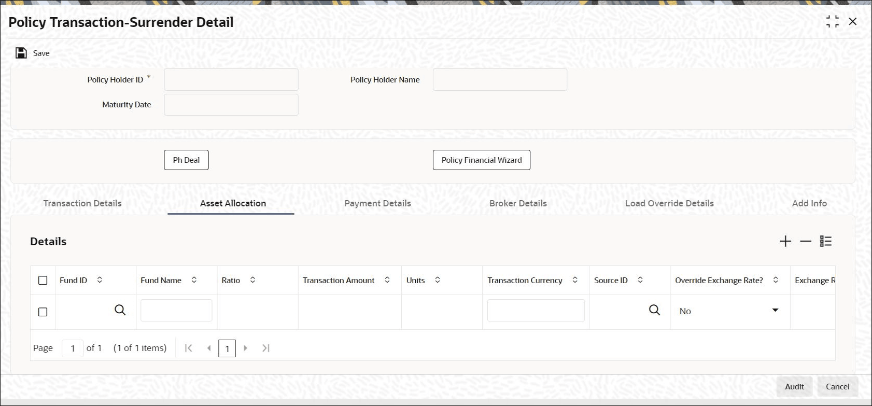The height and width of the screenshot is (406, 872).
Task: Switch to Load Override Details tab
Action: coord(669,203)
